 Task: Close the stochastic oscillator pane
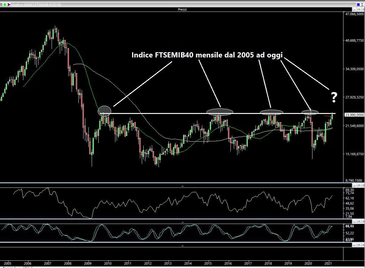point(362,222)
